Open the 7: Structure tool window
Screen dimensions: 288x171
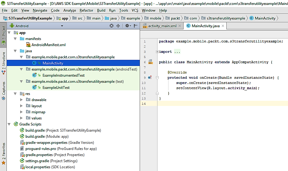tap(3, 63)
